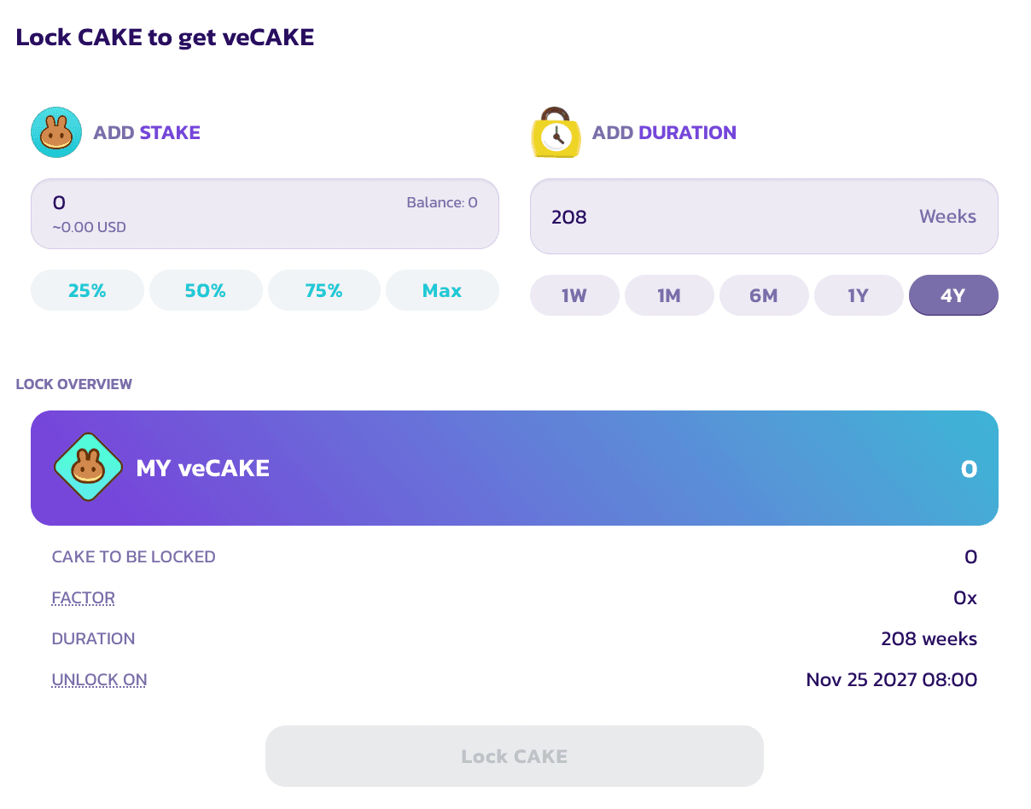The image size is (1031, 809).
Task: Set lock duration to 1M
Action: pos(669,296)
